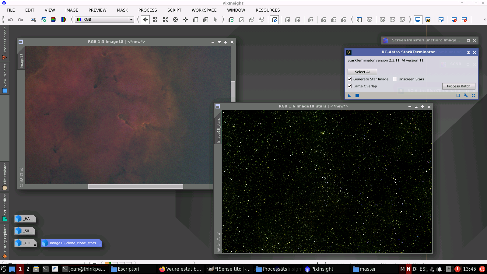Uncheck Generate Star Image
487x274 pixels.
point(349,79)
